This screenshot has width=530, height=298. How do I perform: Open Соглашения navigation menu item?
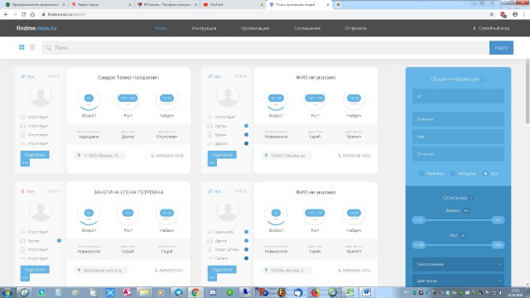point(307,28)
